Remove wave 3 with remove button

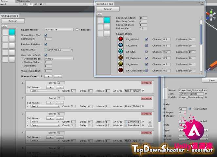pos(147,114)
